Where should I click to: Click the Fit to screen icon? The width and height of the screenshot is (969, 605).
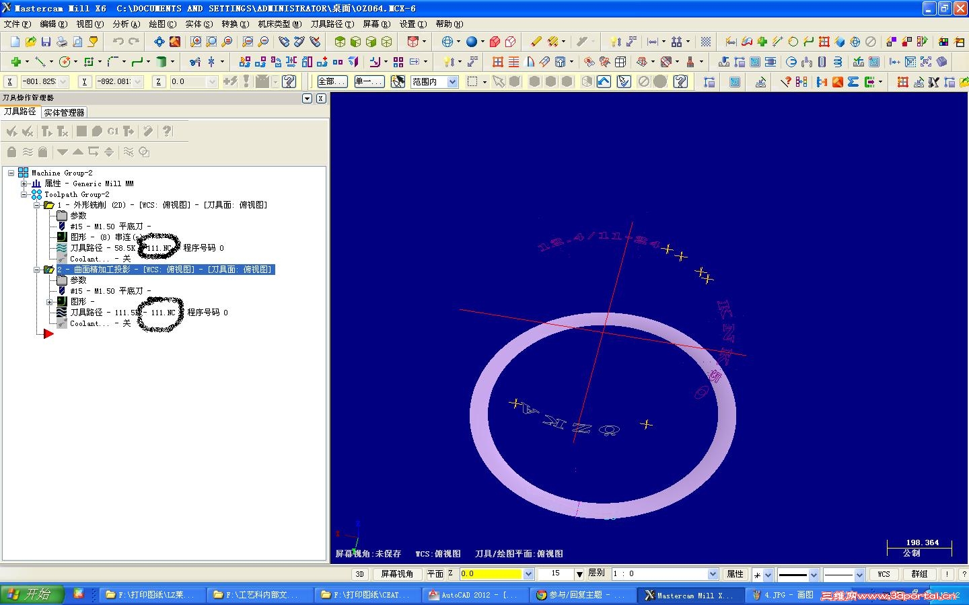coord(159,42)
